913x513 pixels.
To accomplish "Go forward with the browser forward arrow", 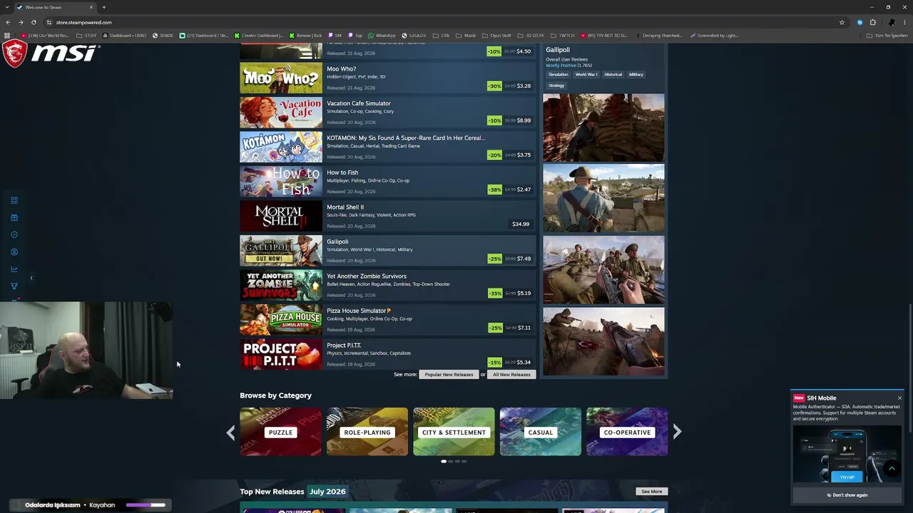I will [x=21, y=22].
